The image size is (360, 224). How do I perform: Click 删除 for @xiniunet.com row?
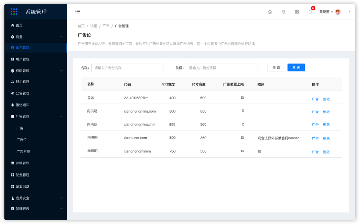(x=326, y=138)
